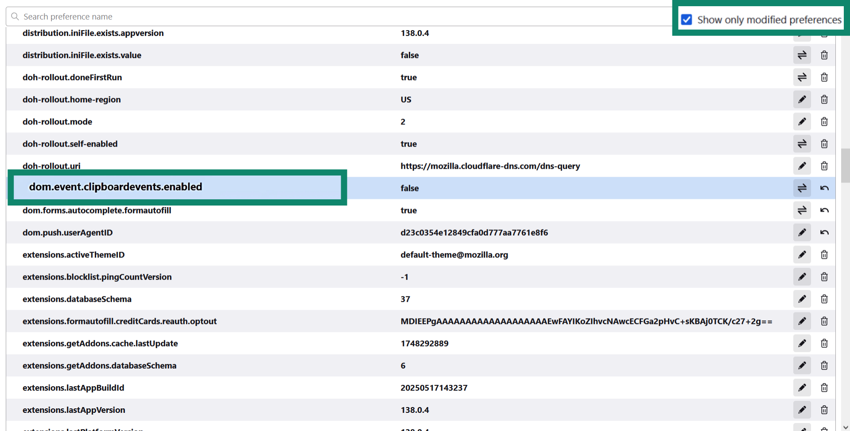Delete extensions.databaseSchema preference
The width and height of the screenshot is (850, 431).
coord(824,299)
